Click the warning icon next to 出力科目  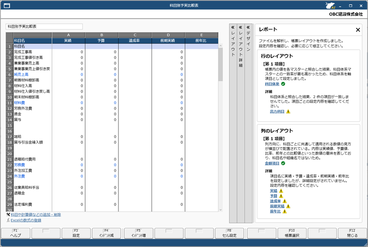click(288, 111)
